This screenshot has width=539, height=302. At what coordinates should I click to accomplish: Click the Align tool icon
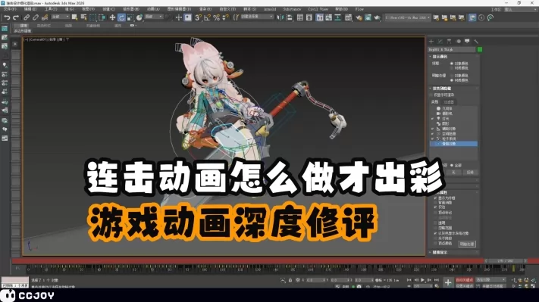pos(290,17)
